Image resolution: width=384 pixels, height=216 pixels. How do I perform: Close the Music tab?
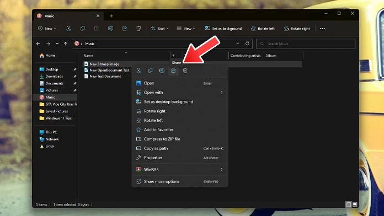[98, 15]
